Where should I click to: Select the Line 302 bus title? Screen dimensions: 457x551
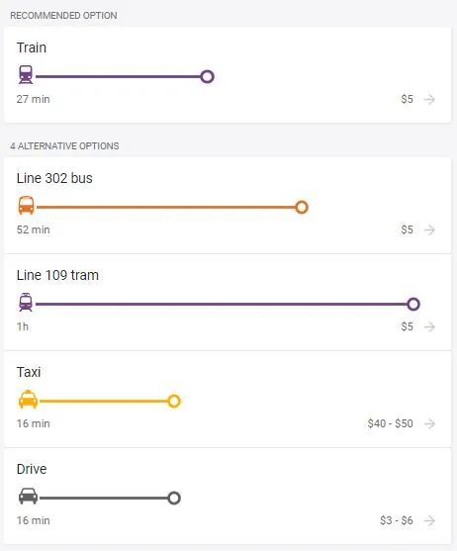click(x=54, y=178)
